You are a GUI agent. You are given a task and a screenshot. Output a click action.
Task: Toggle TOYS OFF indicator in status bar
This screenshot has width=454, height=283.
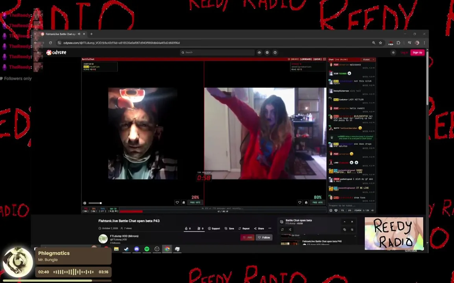[103, 210]
